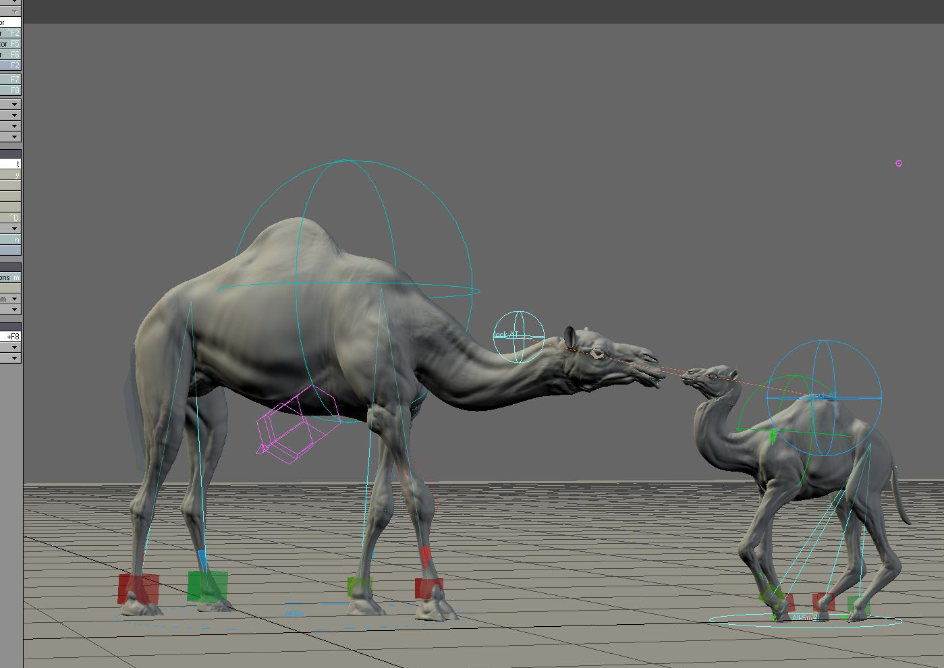Select the All-Small base ring control
944x668 pixels.
[806, 620]
